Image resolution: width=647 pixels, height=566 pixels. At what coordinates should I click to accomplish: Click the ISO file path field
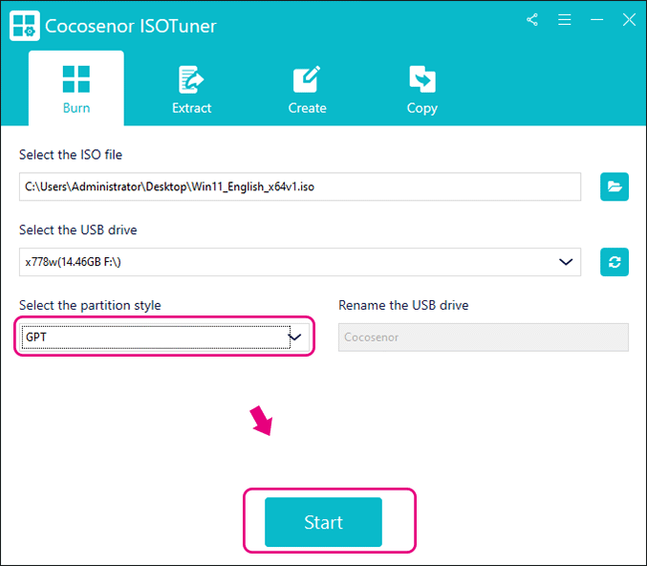[x=300, y=186]
